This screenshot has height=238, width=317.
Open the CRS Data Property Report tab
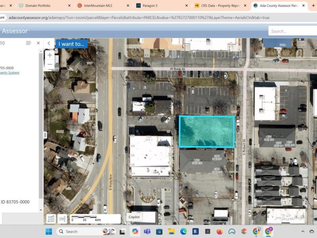[218, 6]
